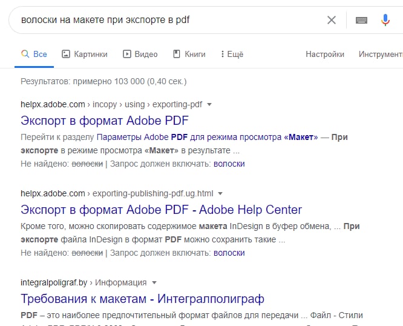This screenshot has width=403, height=326.
Task: Click the integralpoligraf.by breadcrumb URL
Action: coord(84,282)
